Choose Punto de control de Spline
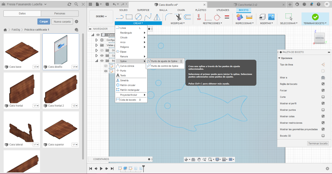 point(164,66)
